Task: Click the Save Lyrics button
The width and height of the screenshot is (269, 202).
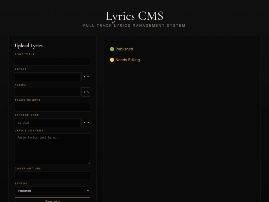Action: 52,200
